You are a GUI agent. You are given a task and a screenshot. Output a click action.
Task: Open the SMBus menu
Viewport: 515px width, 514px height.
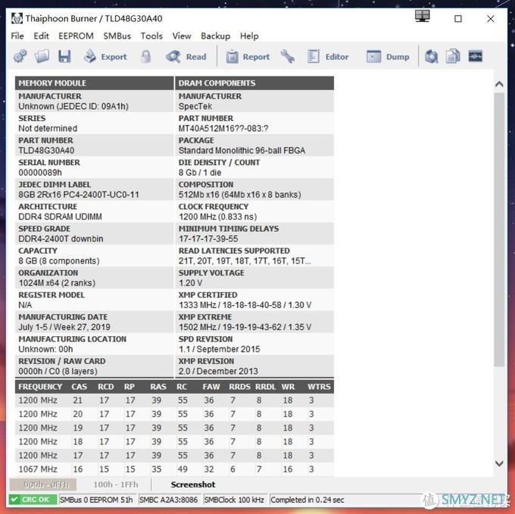pos(117,36)
